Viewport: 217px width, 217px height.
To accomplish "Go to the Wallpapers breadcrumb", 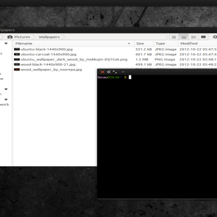I will click(49, 37).
